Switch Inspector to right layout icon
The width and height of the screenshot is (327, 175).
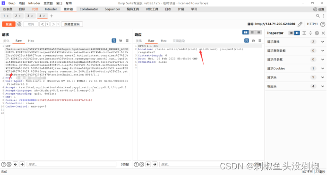[297, 33]
